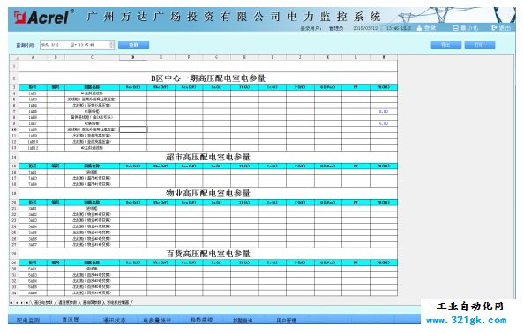Open the 直流屏 bottom menu
Screen dimensions: 524x333
point(71,320)
